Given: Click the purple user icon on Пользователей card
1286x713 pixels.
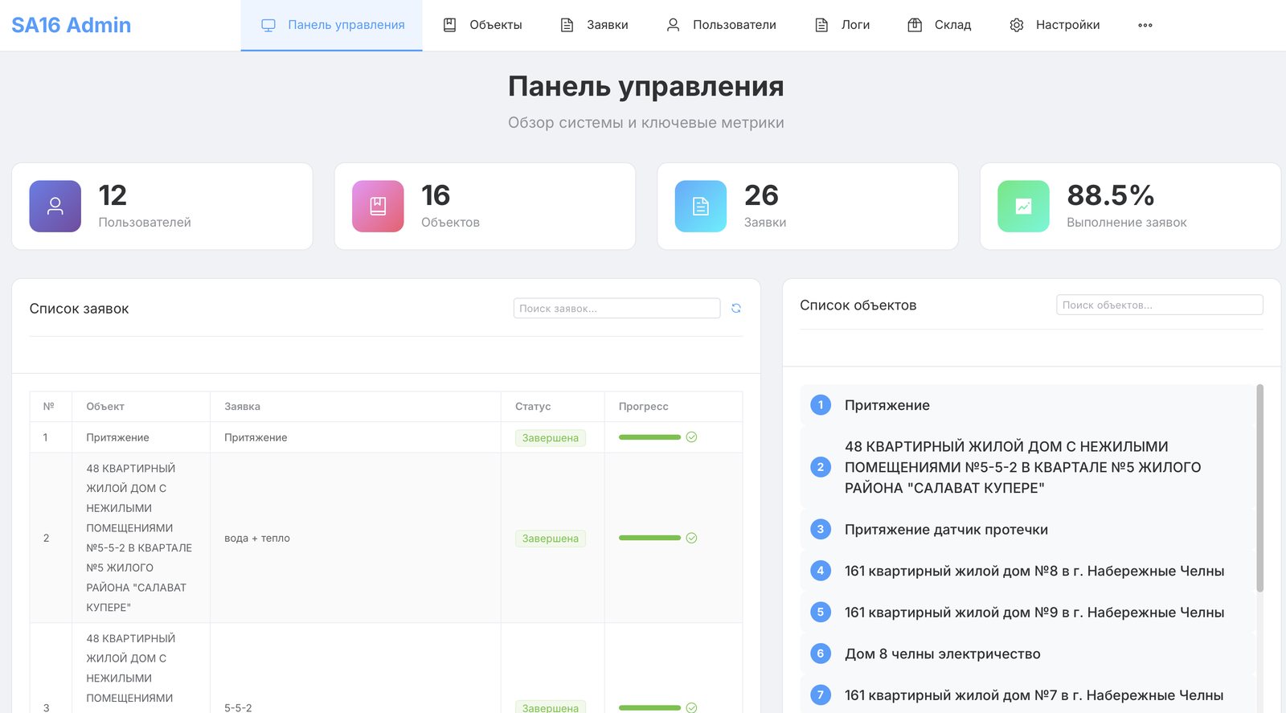Looking at the screenshot, I should [55, 207].
